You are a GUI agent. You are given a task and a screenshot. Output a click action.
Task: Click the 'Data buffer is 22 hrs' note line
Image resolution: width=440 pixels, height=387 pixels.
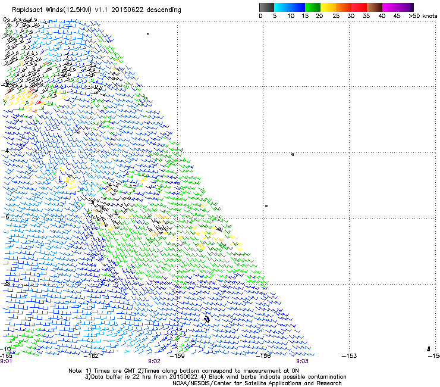215,377
